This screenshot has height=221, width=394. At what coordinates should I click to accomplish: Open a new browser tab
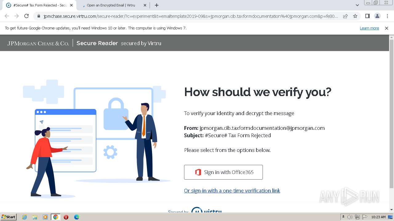(157, 5)
